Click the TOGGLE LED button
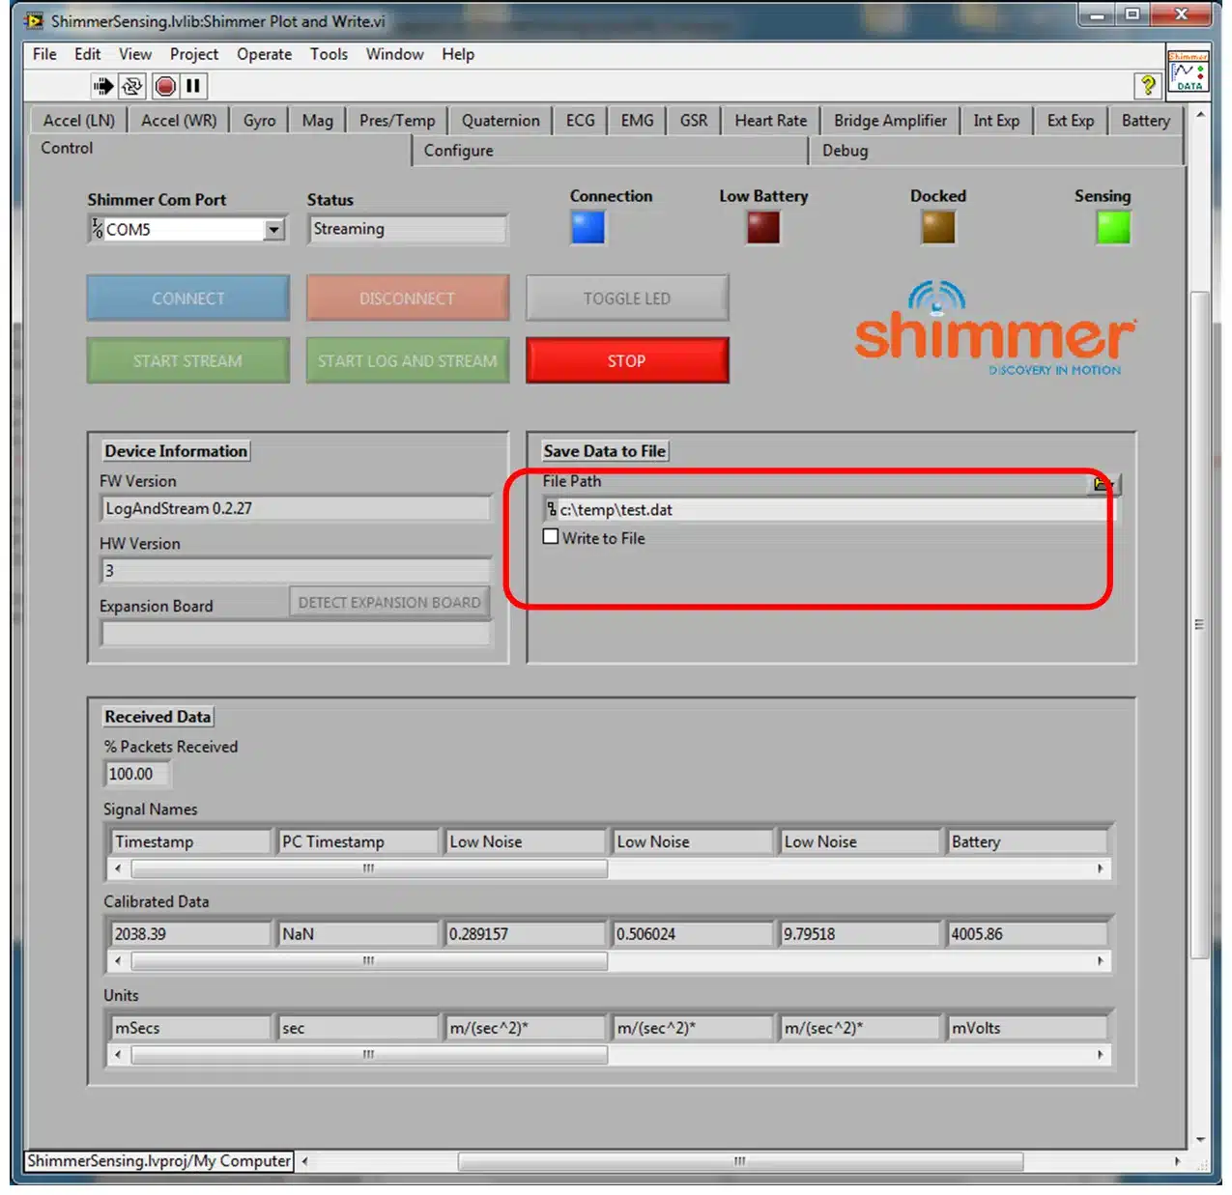 [626, 299]
